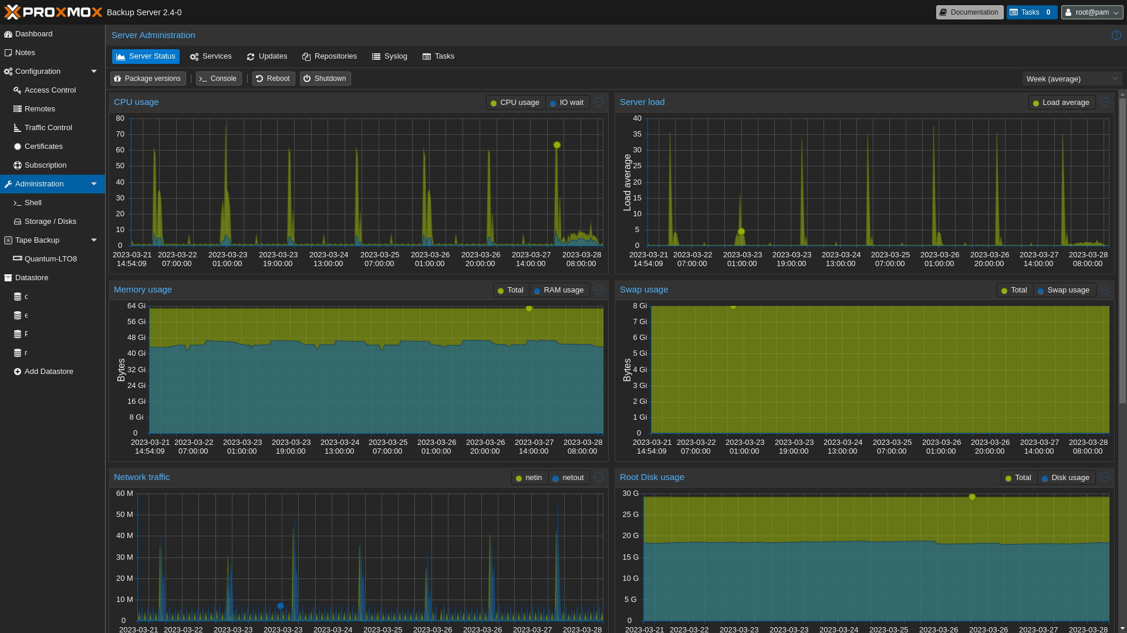Toggle the Swap usage blue legend swatch
Image resolution: width=1127 pixels, height=633 pixels.
click(x=1041, y=291)
